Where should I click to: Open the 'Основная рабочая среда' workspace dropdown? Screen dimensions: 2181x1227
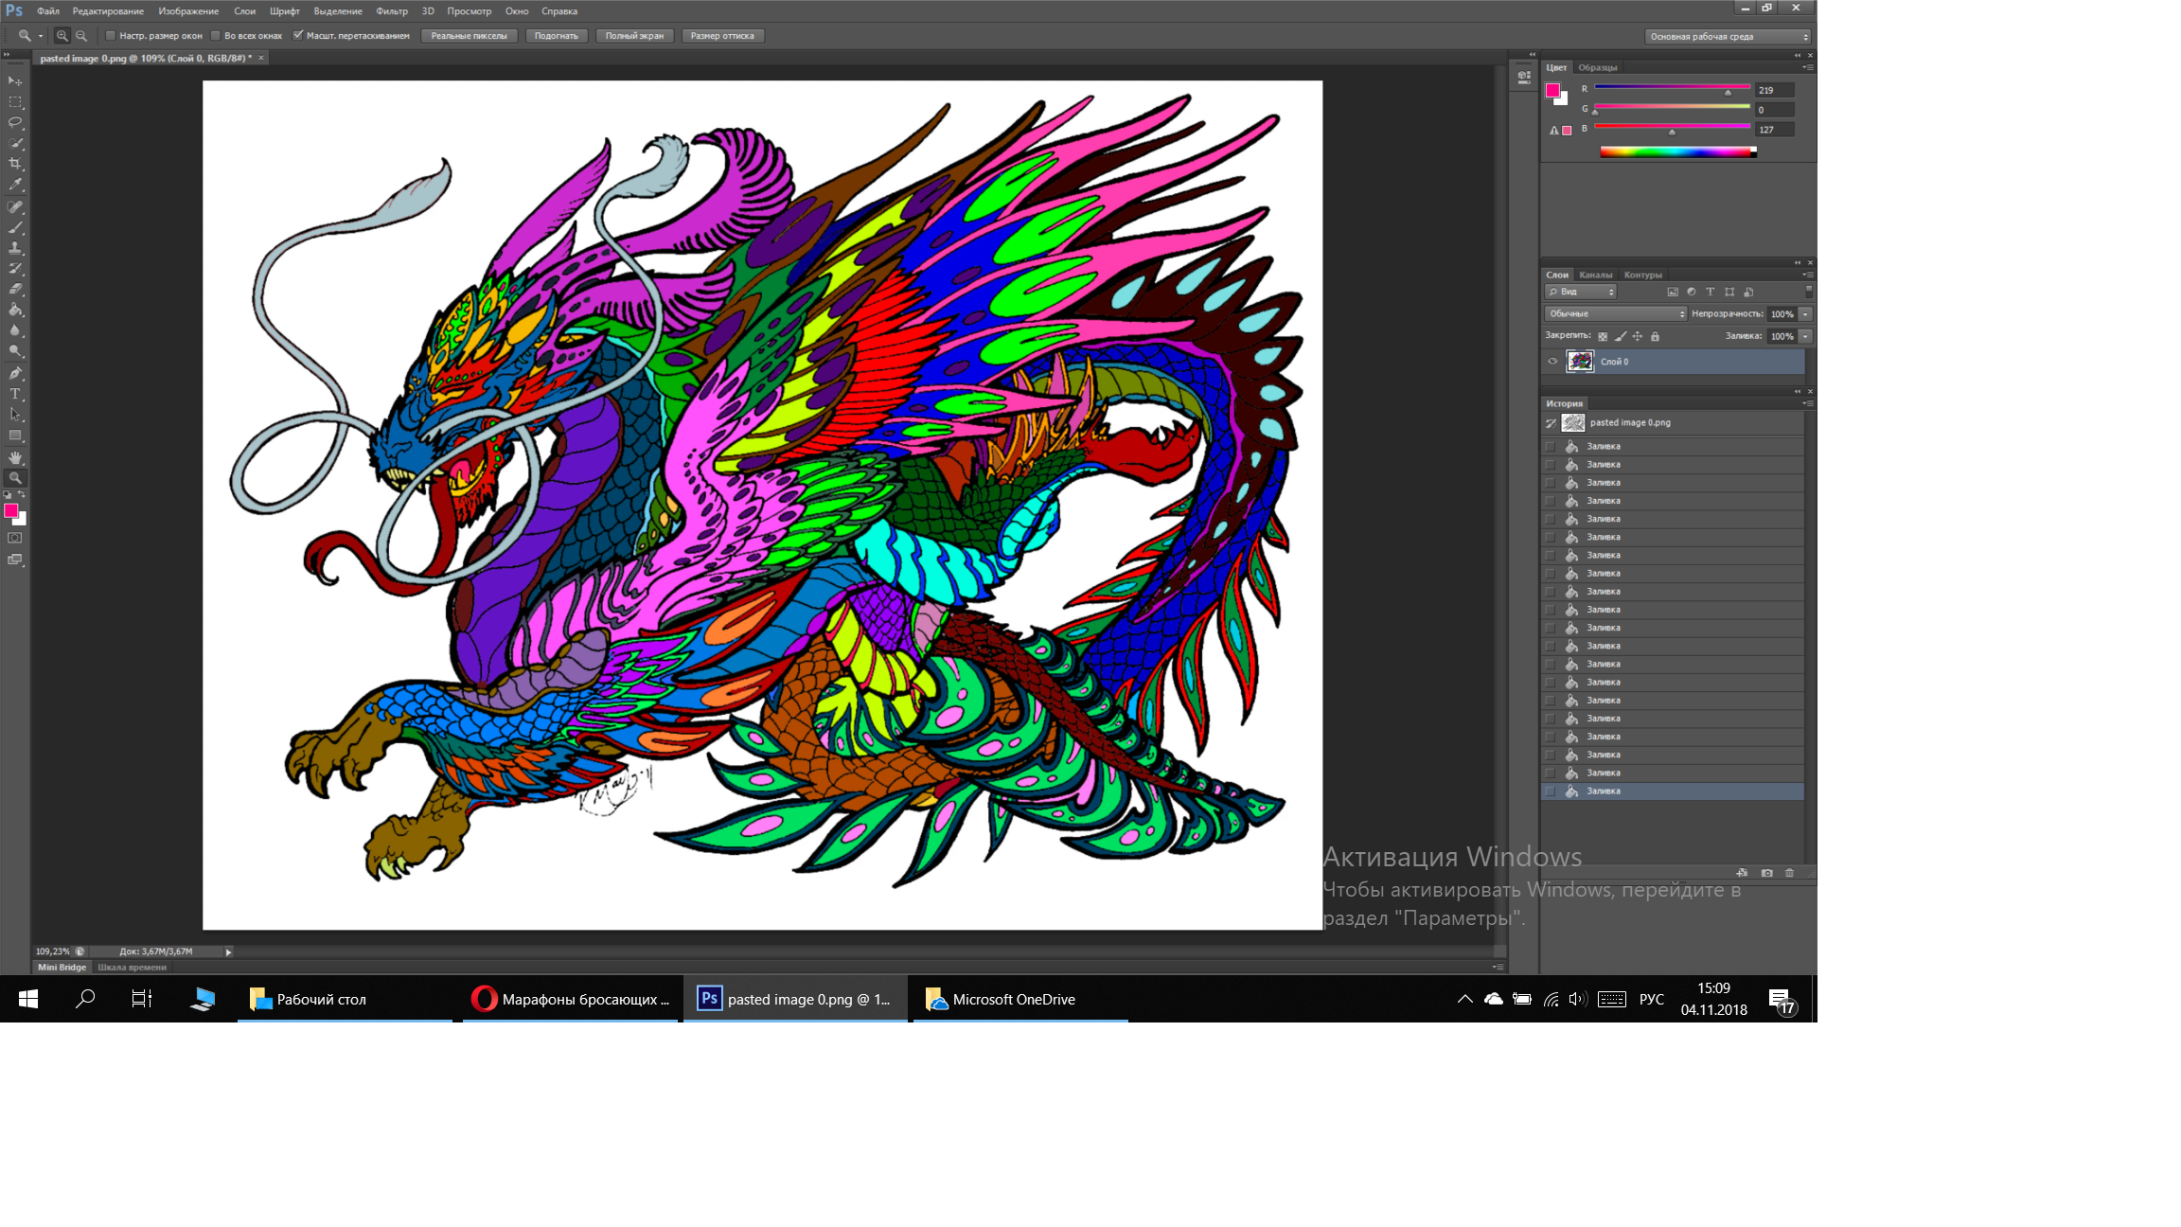pyautogui.click(x=1729, y=36)
